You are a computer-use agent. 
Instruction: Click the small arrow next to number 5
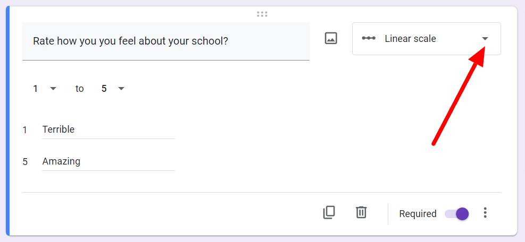point(121,89)
